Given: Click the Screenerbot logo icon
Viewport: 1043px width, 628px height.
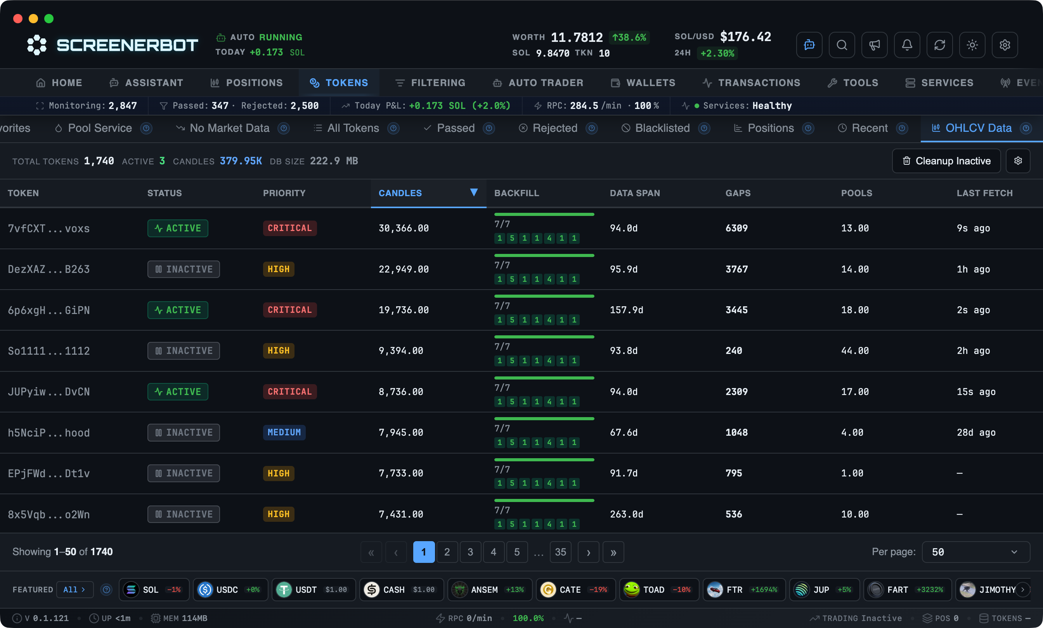Looking at the screenshot, I should pos(37,45).
